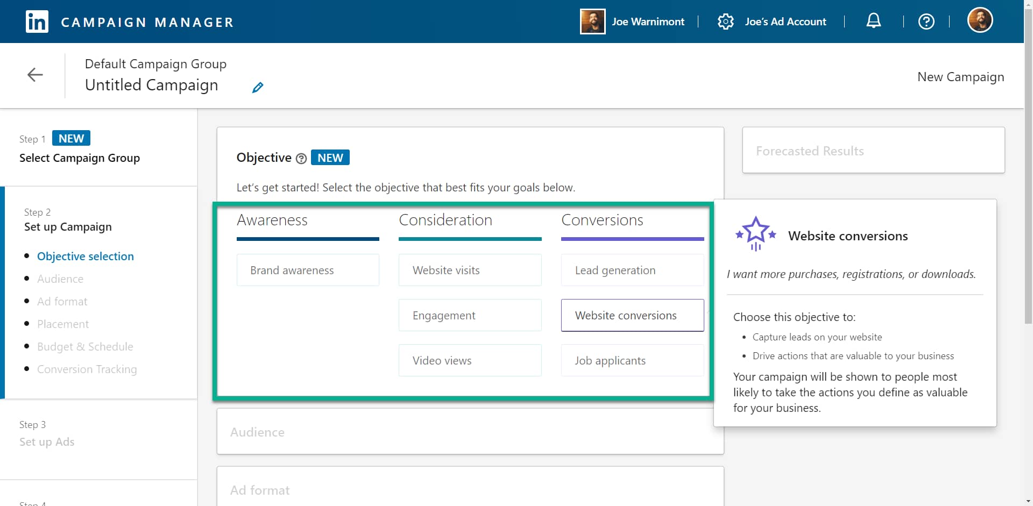
Task: Click the Campaign Manager title
Action: [x=147, y=22]
